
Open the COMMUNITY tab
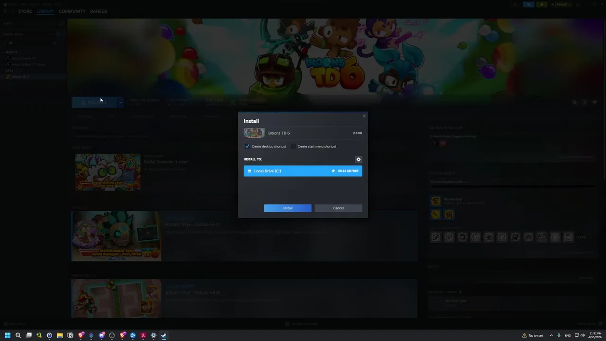72,11
